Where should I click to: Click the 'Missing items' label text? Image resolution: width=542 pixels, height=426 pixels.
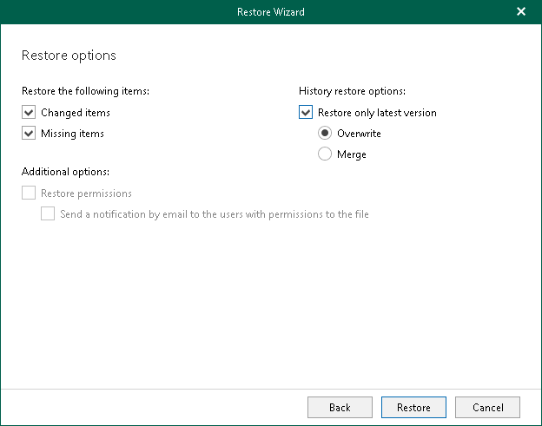point(72,134)
